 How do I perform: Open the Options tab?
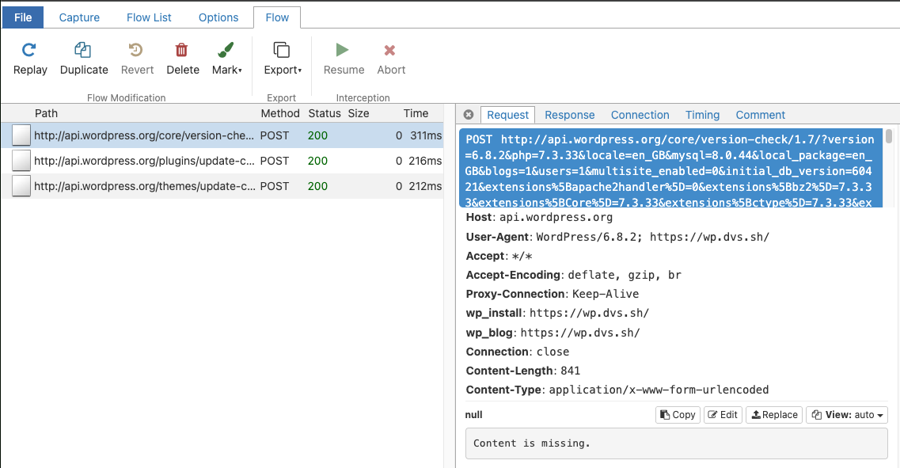tap(218, 17)
